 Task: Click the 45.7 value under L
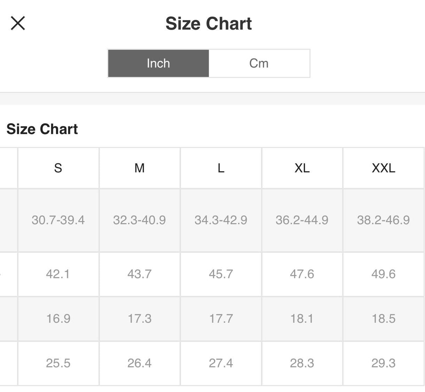coord(221,274)
